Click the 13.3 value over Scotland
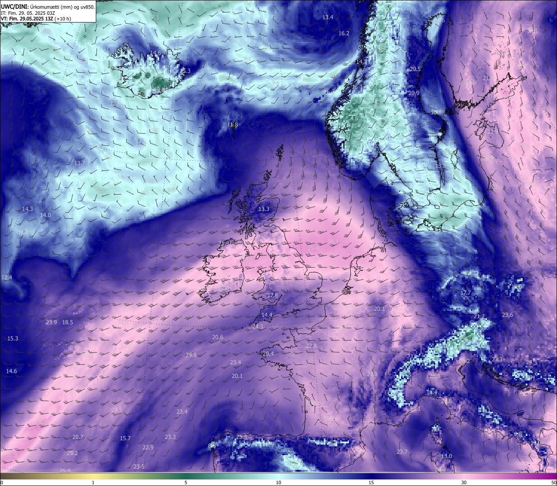 pyautogui.click(x=264, y=209)
